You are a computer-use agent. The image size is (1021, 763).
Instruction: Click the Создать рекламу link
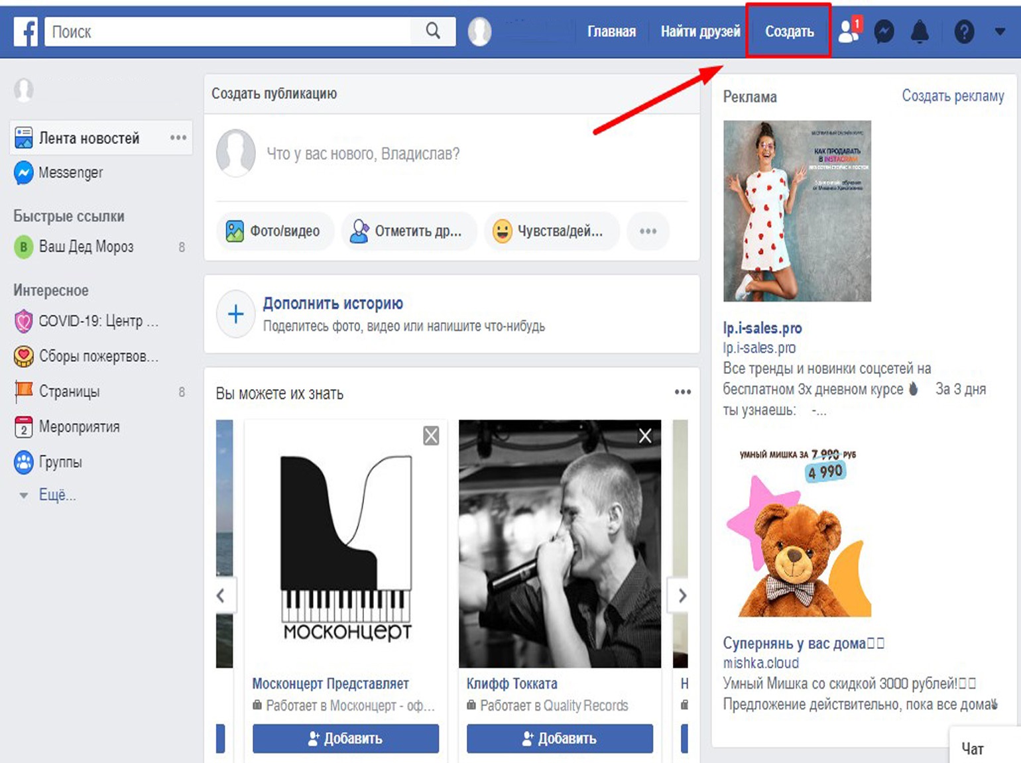(953, 96)
